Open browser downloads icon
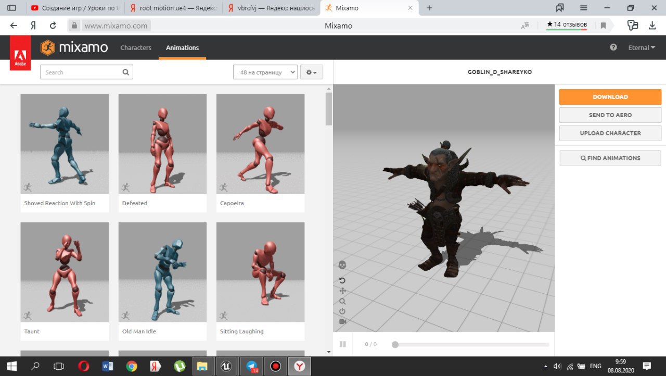666x376 pixels. (652, 26)
